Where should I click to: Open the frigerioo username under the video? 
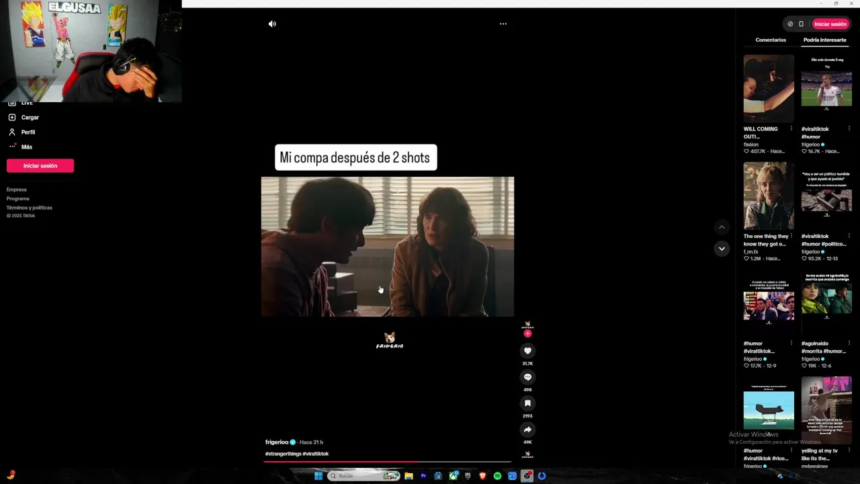[277, 442]
